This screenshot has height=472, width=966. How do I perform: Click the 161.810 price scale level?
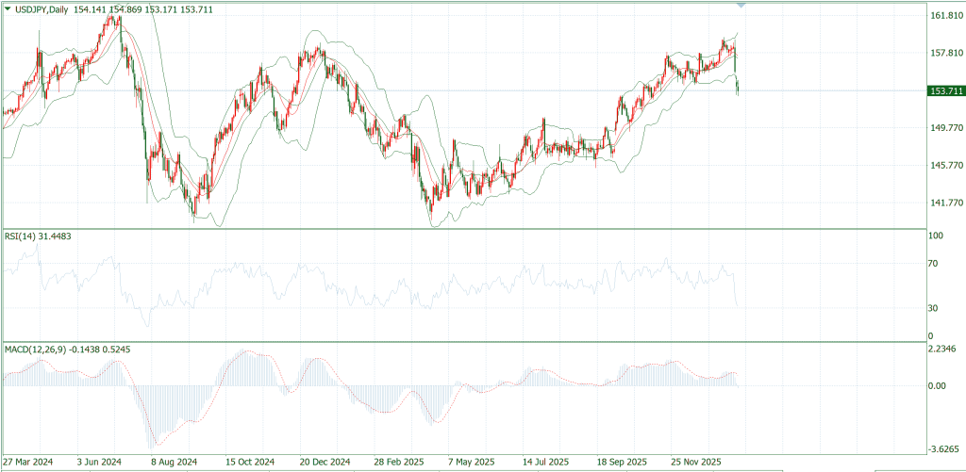945,16
